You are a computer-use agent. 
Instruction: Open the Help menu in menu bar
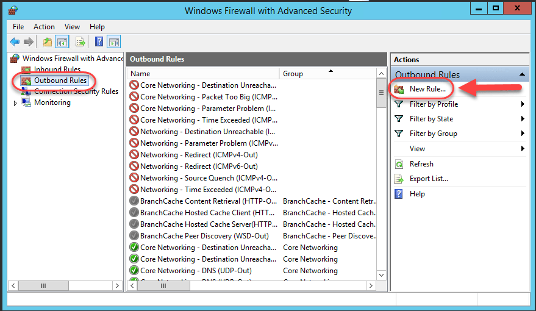(x=97, y=27)
